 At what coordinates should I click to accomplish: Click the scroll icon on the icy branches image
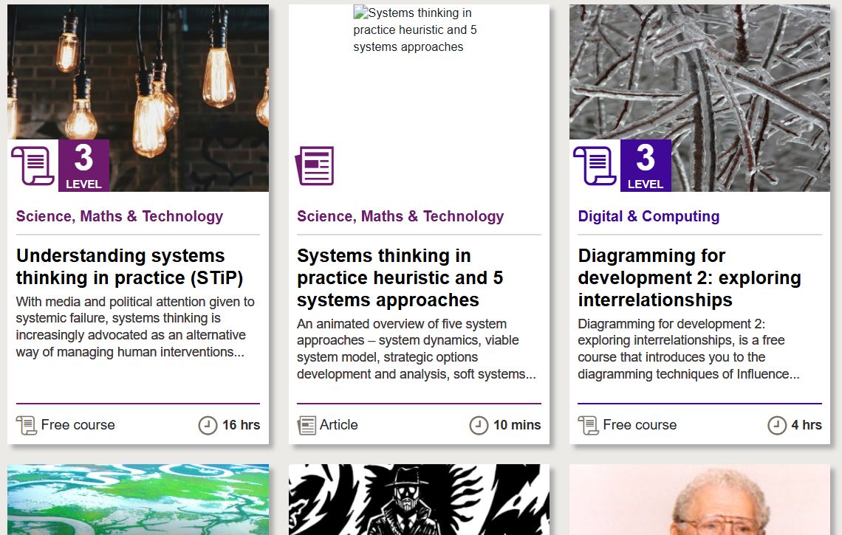(x=595, y=166)
